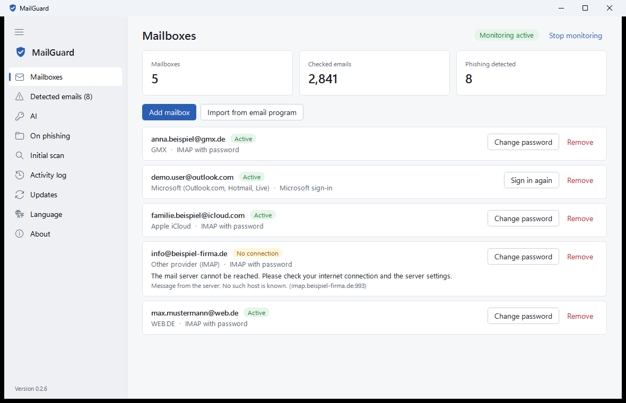626x403 pixels.
Task: Click the globe translate icon for Language
Action: click(20, 214)
